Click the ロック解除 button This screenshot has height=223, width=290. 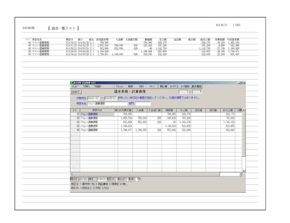coord(185,87)
